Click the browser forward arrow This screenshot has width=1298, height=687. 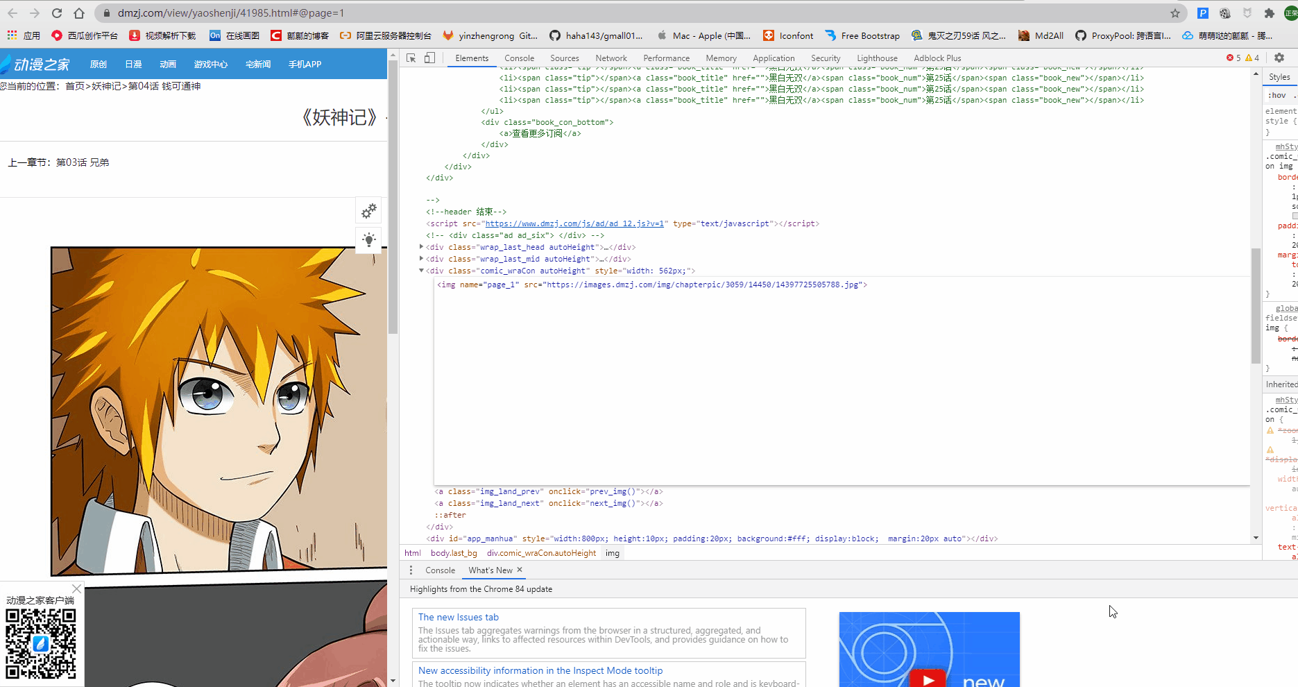point(35,13)
